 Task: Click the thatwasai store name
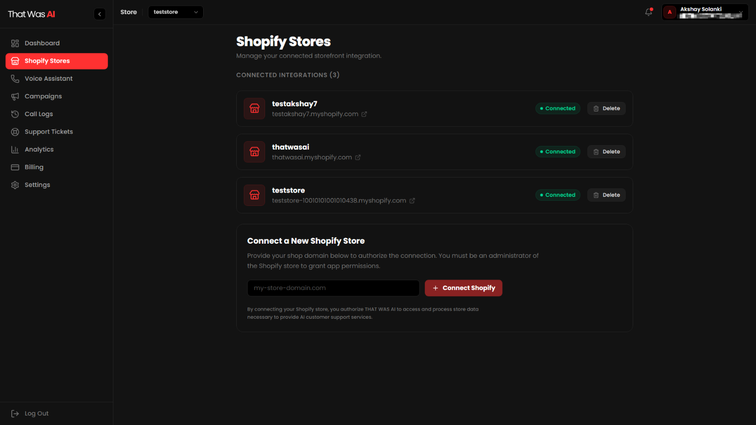point(291,147)
